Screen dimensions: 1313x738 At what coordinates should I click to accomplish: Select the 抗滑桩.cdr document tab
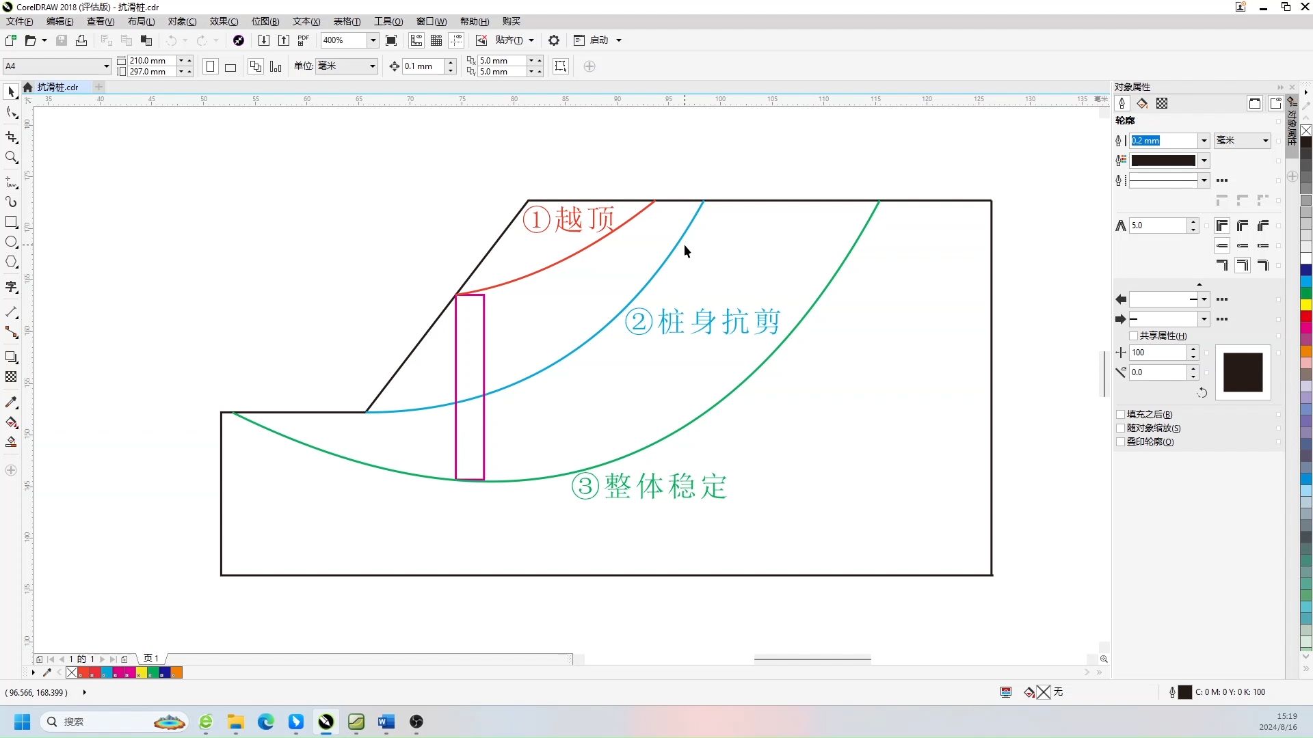pos(57,87)
